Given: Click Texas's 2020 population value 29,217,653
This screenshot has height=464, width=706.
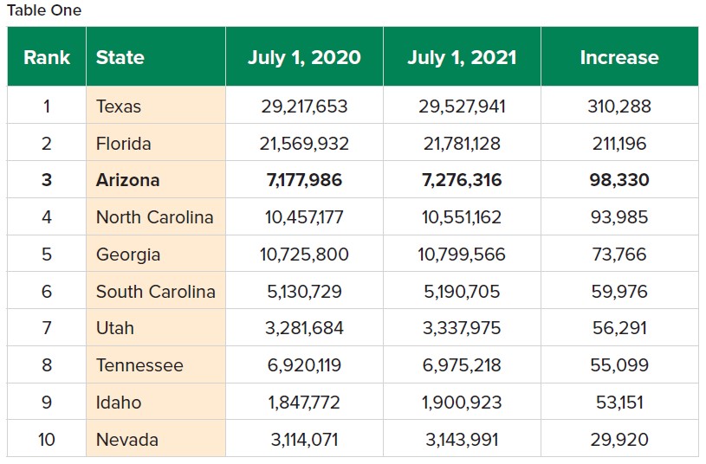Looking at the screenshot, I should (304, 106).
